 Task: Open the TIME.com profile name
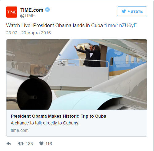point(32,10)
